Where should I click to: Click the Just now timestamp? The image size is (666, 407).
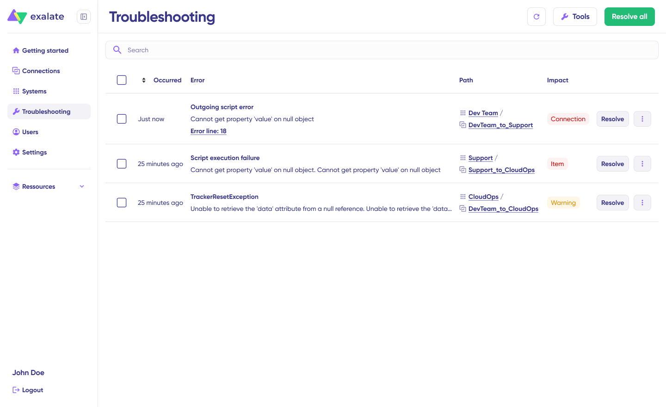[151, 119]
